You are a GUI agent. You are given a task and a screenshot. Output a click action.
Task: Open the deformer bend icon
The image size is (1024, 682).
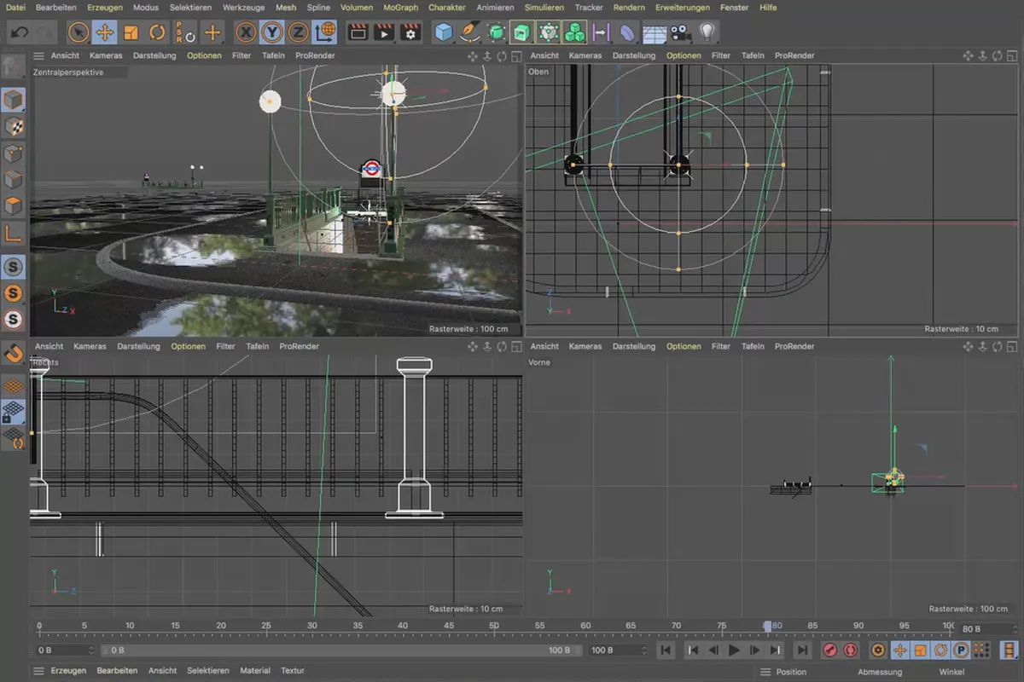tap(627, 32)
